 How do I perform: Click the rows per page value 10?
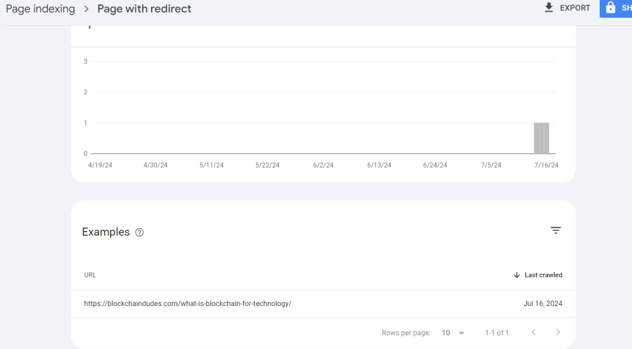pos(446,333)
